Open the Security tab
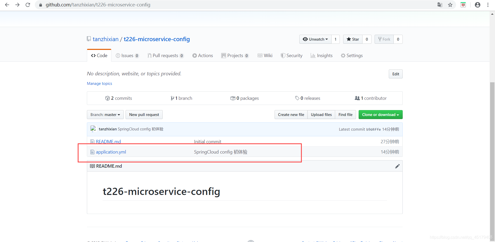Screen dimensions: 495x242 292,55
